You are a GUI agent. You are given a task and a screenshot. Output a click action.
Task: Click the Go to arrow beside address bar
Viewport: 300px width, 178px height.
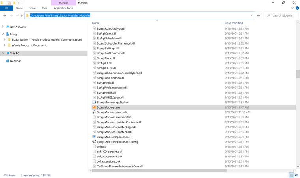[x=259, y=15]
